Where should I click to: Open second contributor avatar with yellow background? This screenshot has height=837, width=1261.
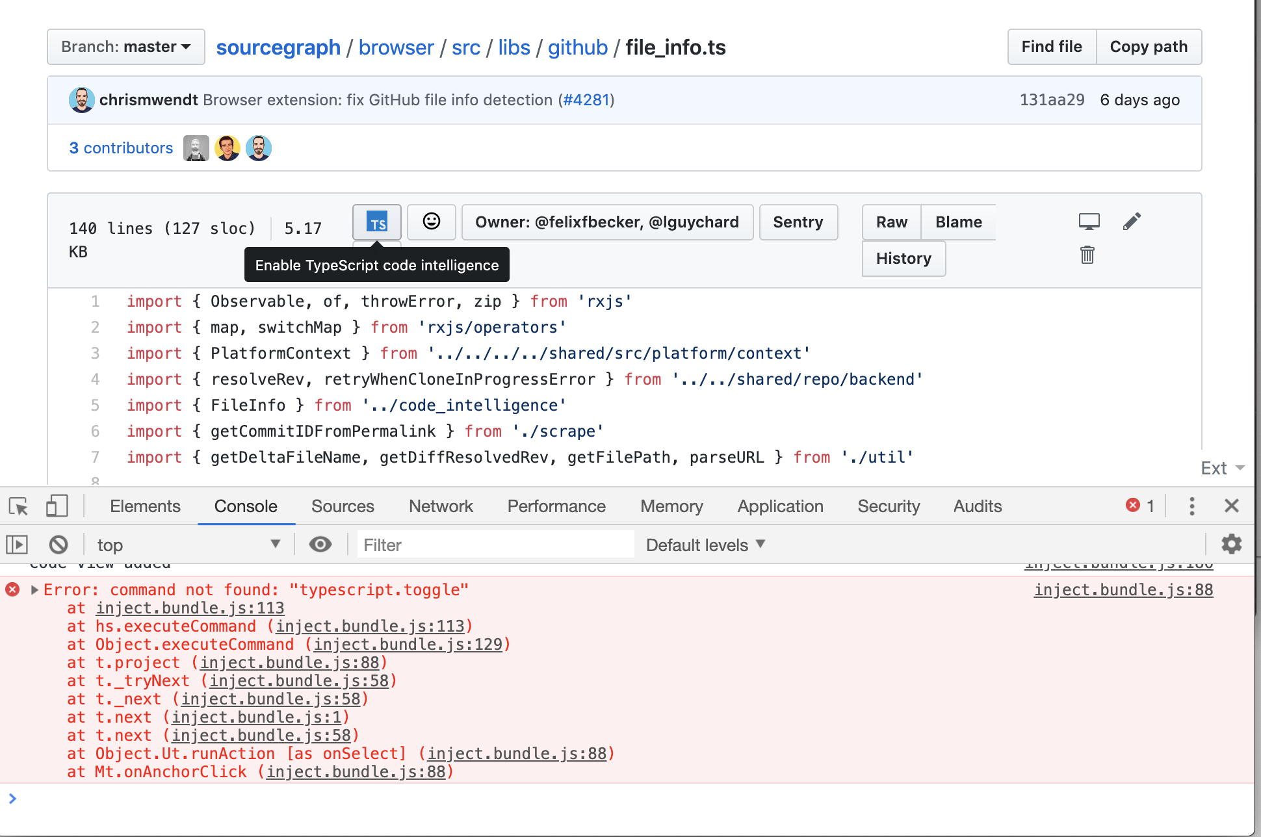click(x=227, y=148)
